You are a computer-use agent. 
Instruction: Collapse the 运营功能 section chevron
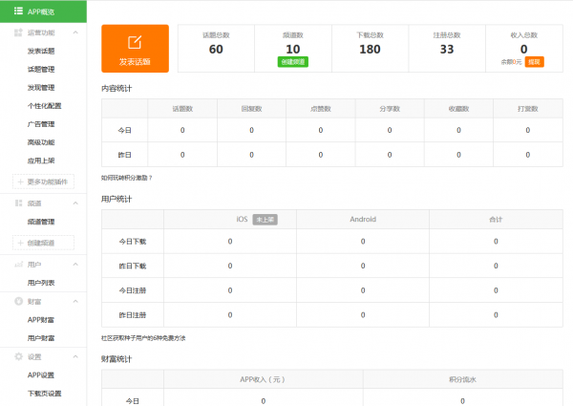tap(75, 32)
